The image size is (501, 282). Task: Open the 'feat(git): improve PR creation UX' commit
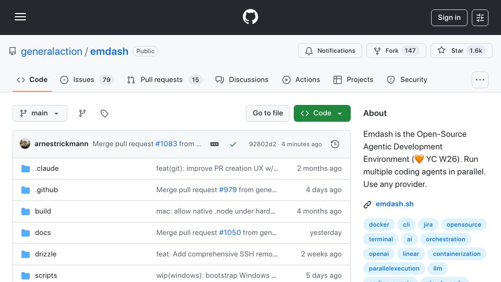(217, 169)
